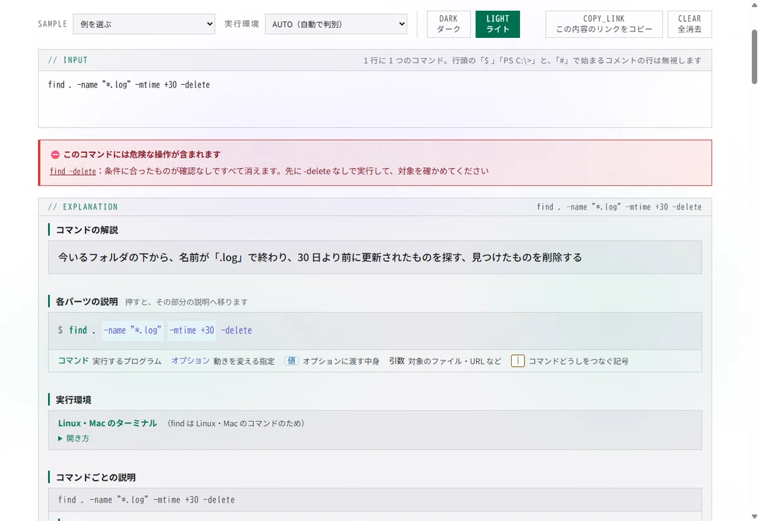Click the '// EXPLANATION' panel header

point(83,207)
